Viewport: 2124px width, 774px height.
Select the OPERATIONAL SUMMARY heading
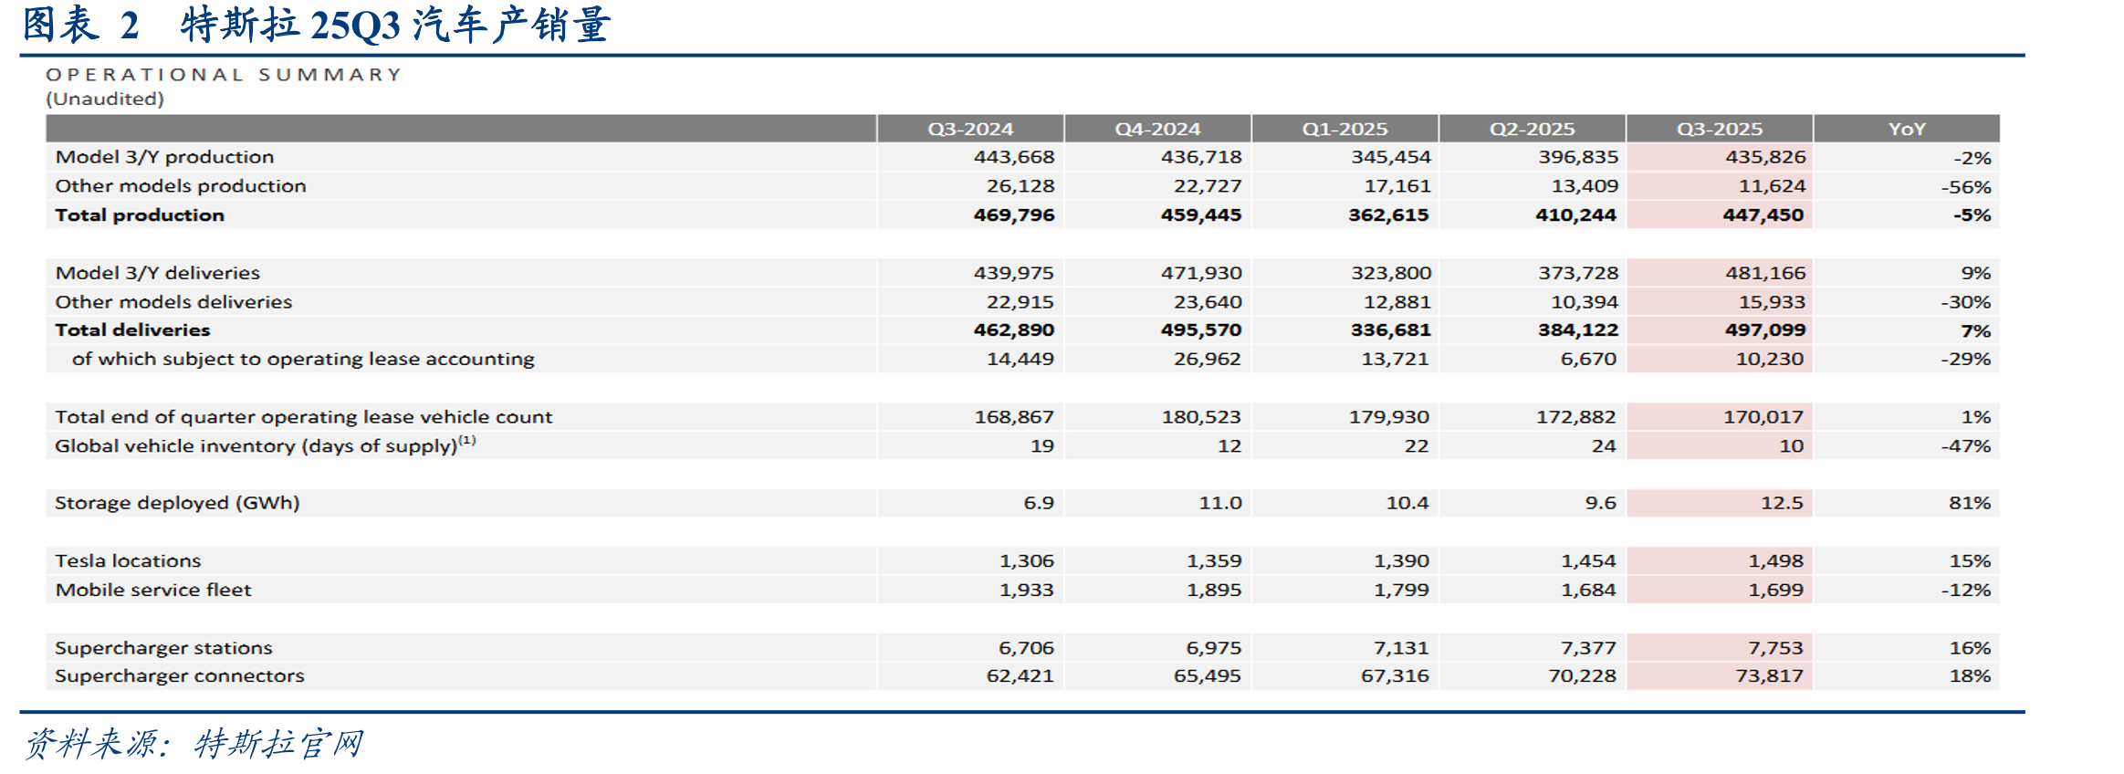click(x=225, y=74)
